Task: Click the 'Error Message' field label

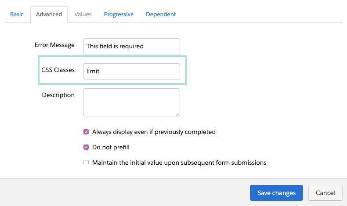Action: click(x=54, y=45)
